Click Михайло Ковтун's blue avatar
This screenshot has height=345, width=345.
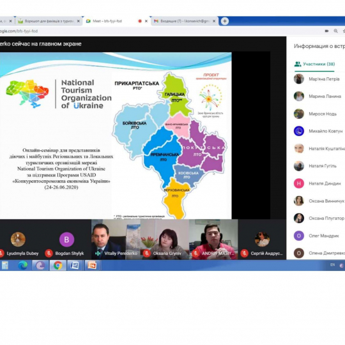pos(299,131)
